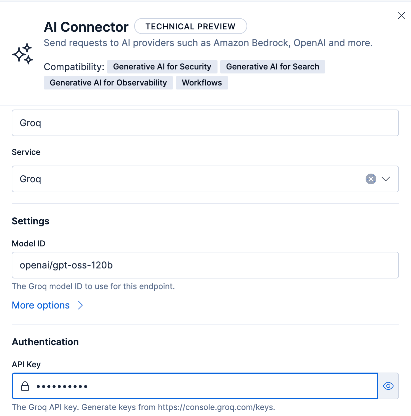
Task: Click the connector name field containing Groq
Action: pos(205,123)
